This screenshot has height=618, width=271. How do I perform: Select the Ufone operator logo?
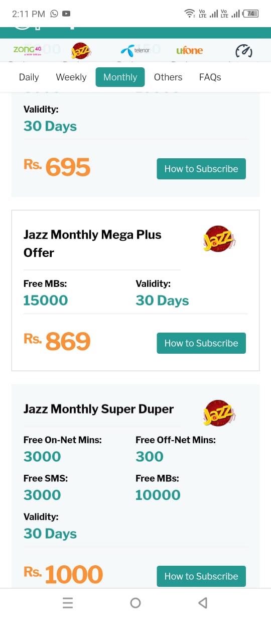190,50
